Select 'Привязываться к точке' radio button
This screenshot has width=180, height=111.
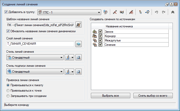(x=8, y=91)
